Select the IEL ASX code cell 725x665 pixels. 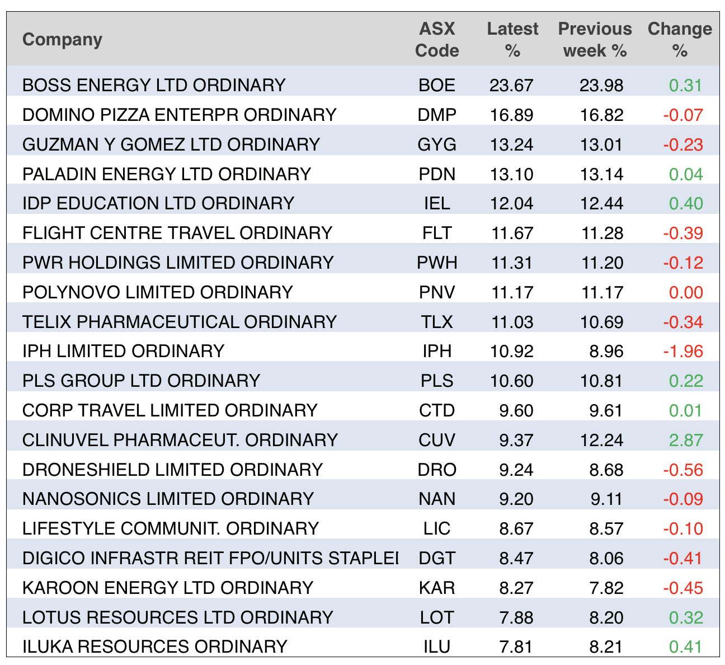(437, 203)
